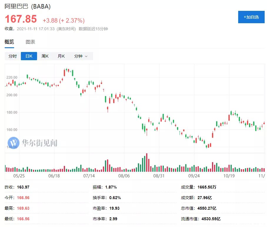This screenshot has height=227, width=267.
Task: Click the 200.00 price axis label
Action: pos(12,95)
